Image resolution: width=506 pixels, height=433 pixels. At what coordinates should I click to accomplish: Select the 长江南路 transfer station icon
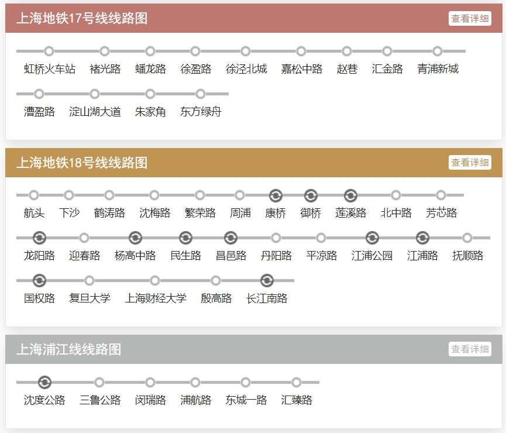(x=267, y=281)
